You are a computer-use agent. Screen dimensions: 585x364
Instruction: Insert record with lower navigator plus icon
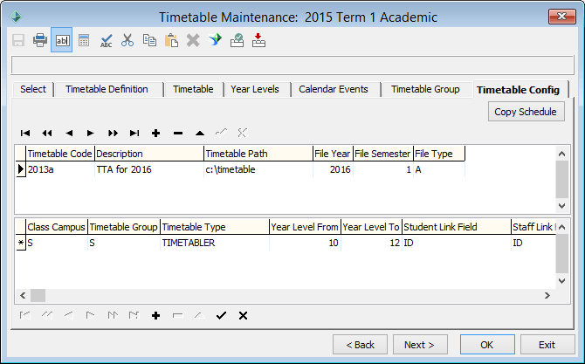(156, 316)
